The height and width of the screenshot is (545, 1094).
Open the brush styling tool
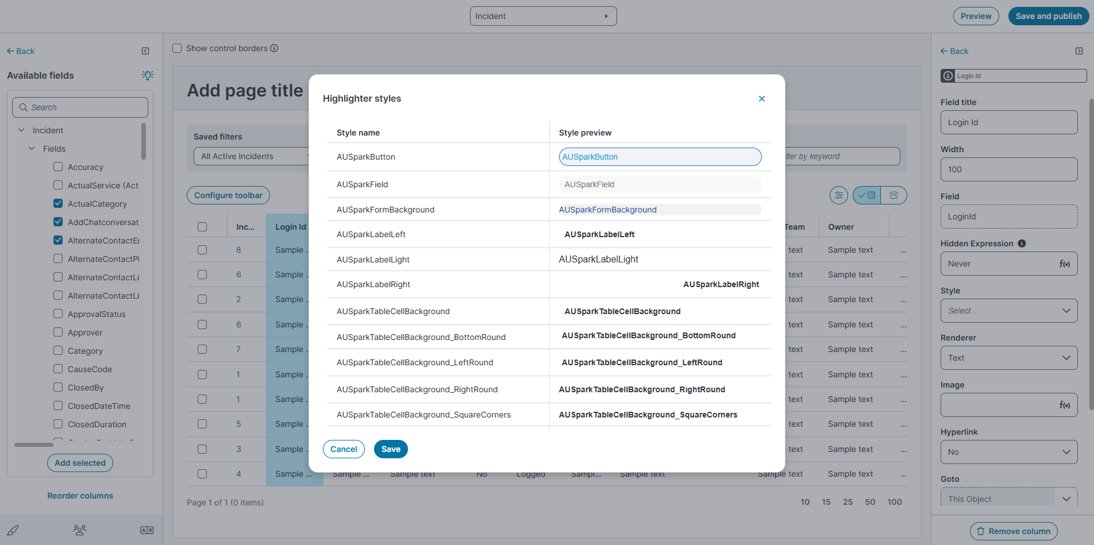click(x=13, y=530)
